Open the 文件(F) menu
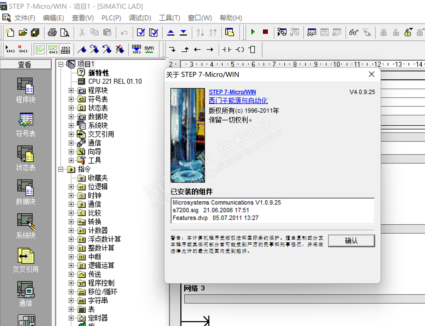Screen dimensions: 425x326 click(x=25, y=18)
